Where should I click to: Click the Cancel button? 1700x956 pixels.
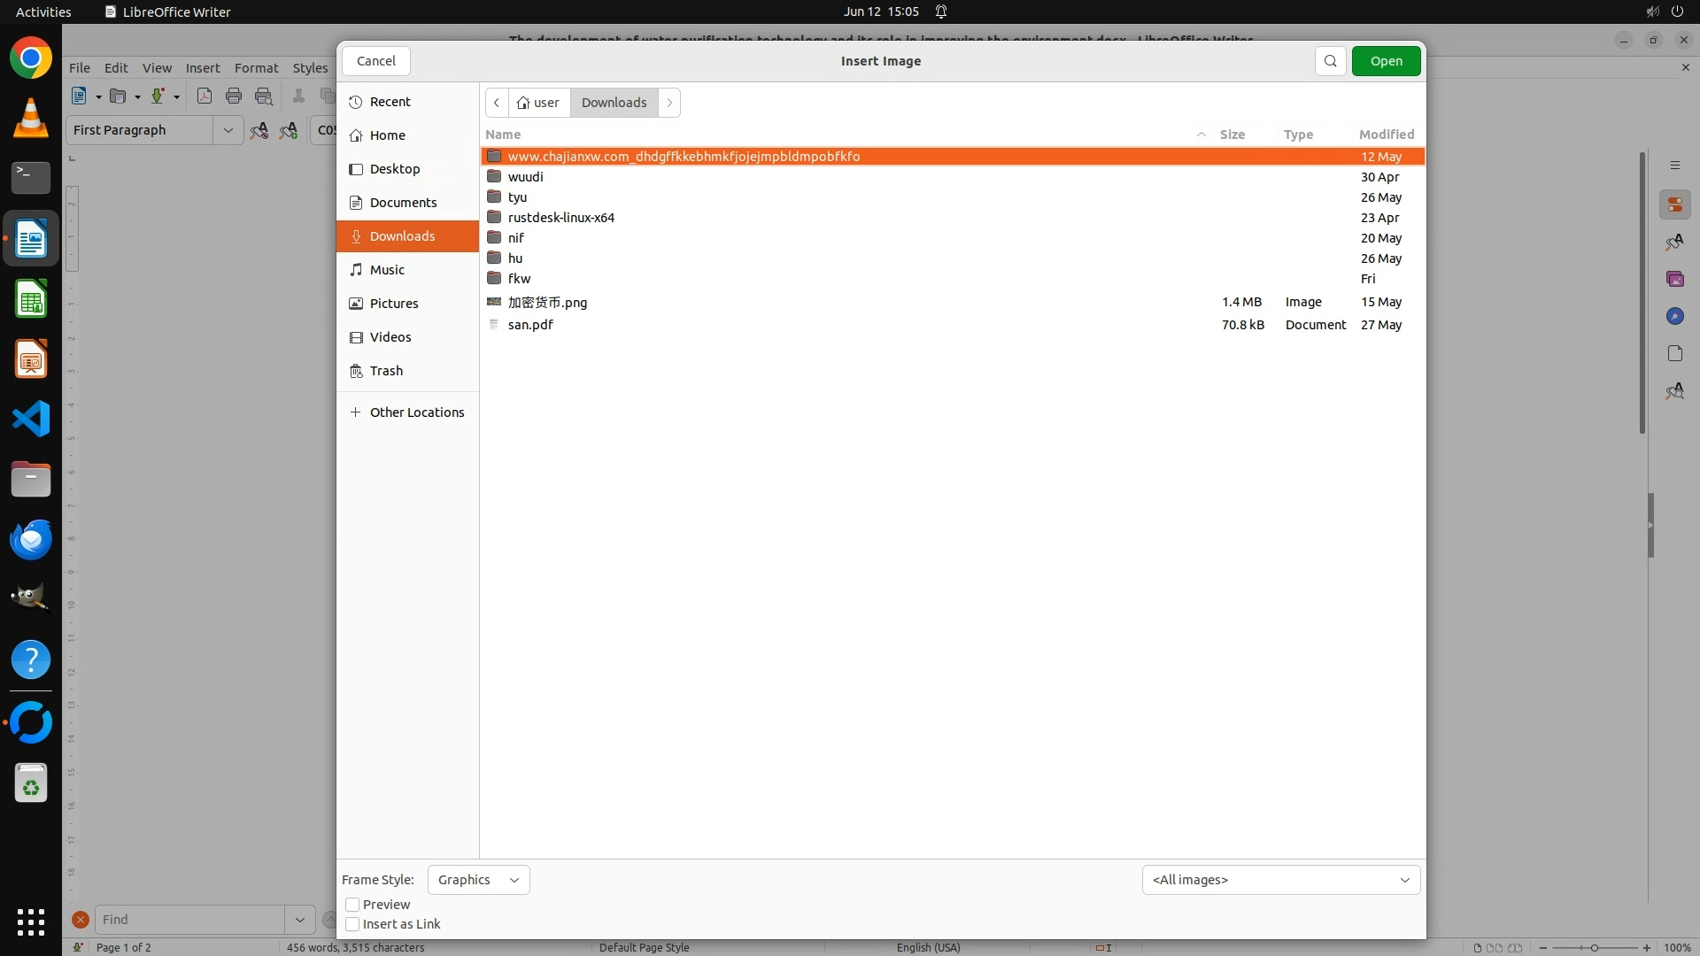point(375,61)
